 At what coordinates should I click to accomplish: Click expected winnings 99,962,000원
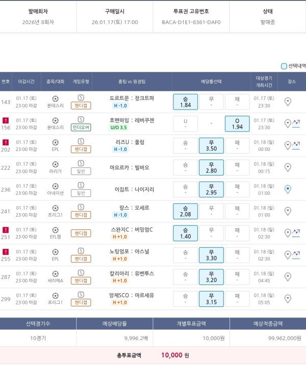click(x=285, y=338)
